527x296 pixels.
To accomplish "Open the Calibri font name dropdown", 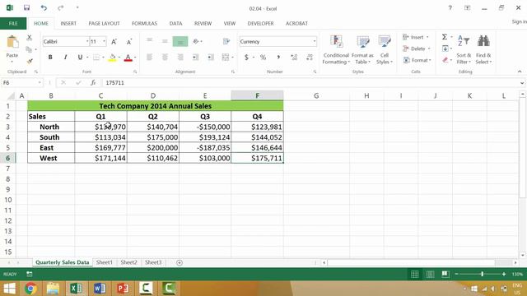I will (87, 42).
